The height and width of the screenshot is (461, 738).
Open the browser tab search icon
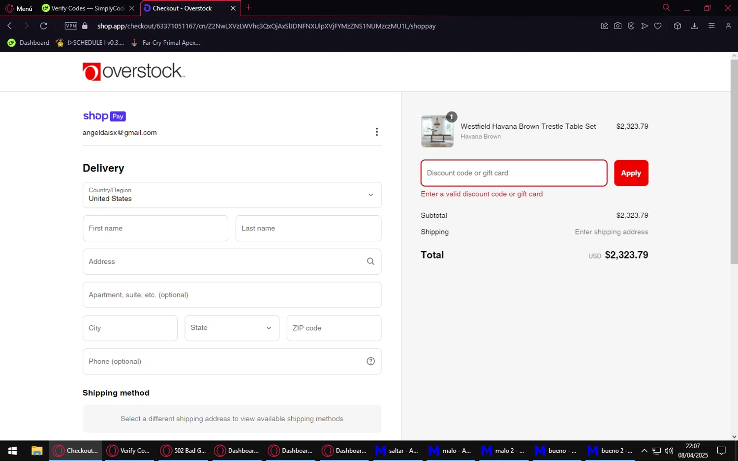[x=666, y=7]
